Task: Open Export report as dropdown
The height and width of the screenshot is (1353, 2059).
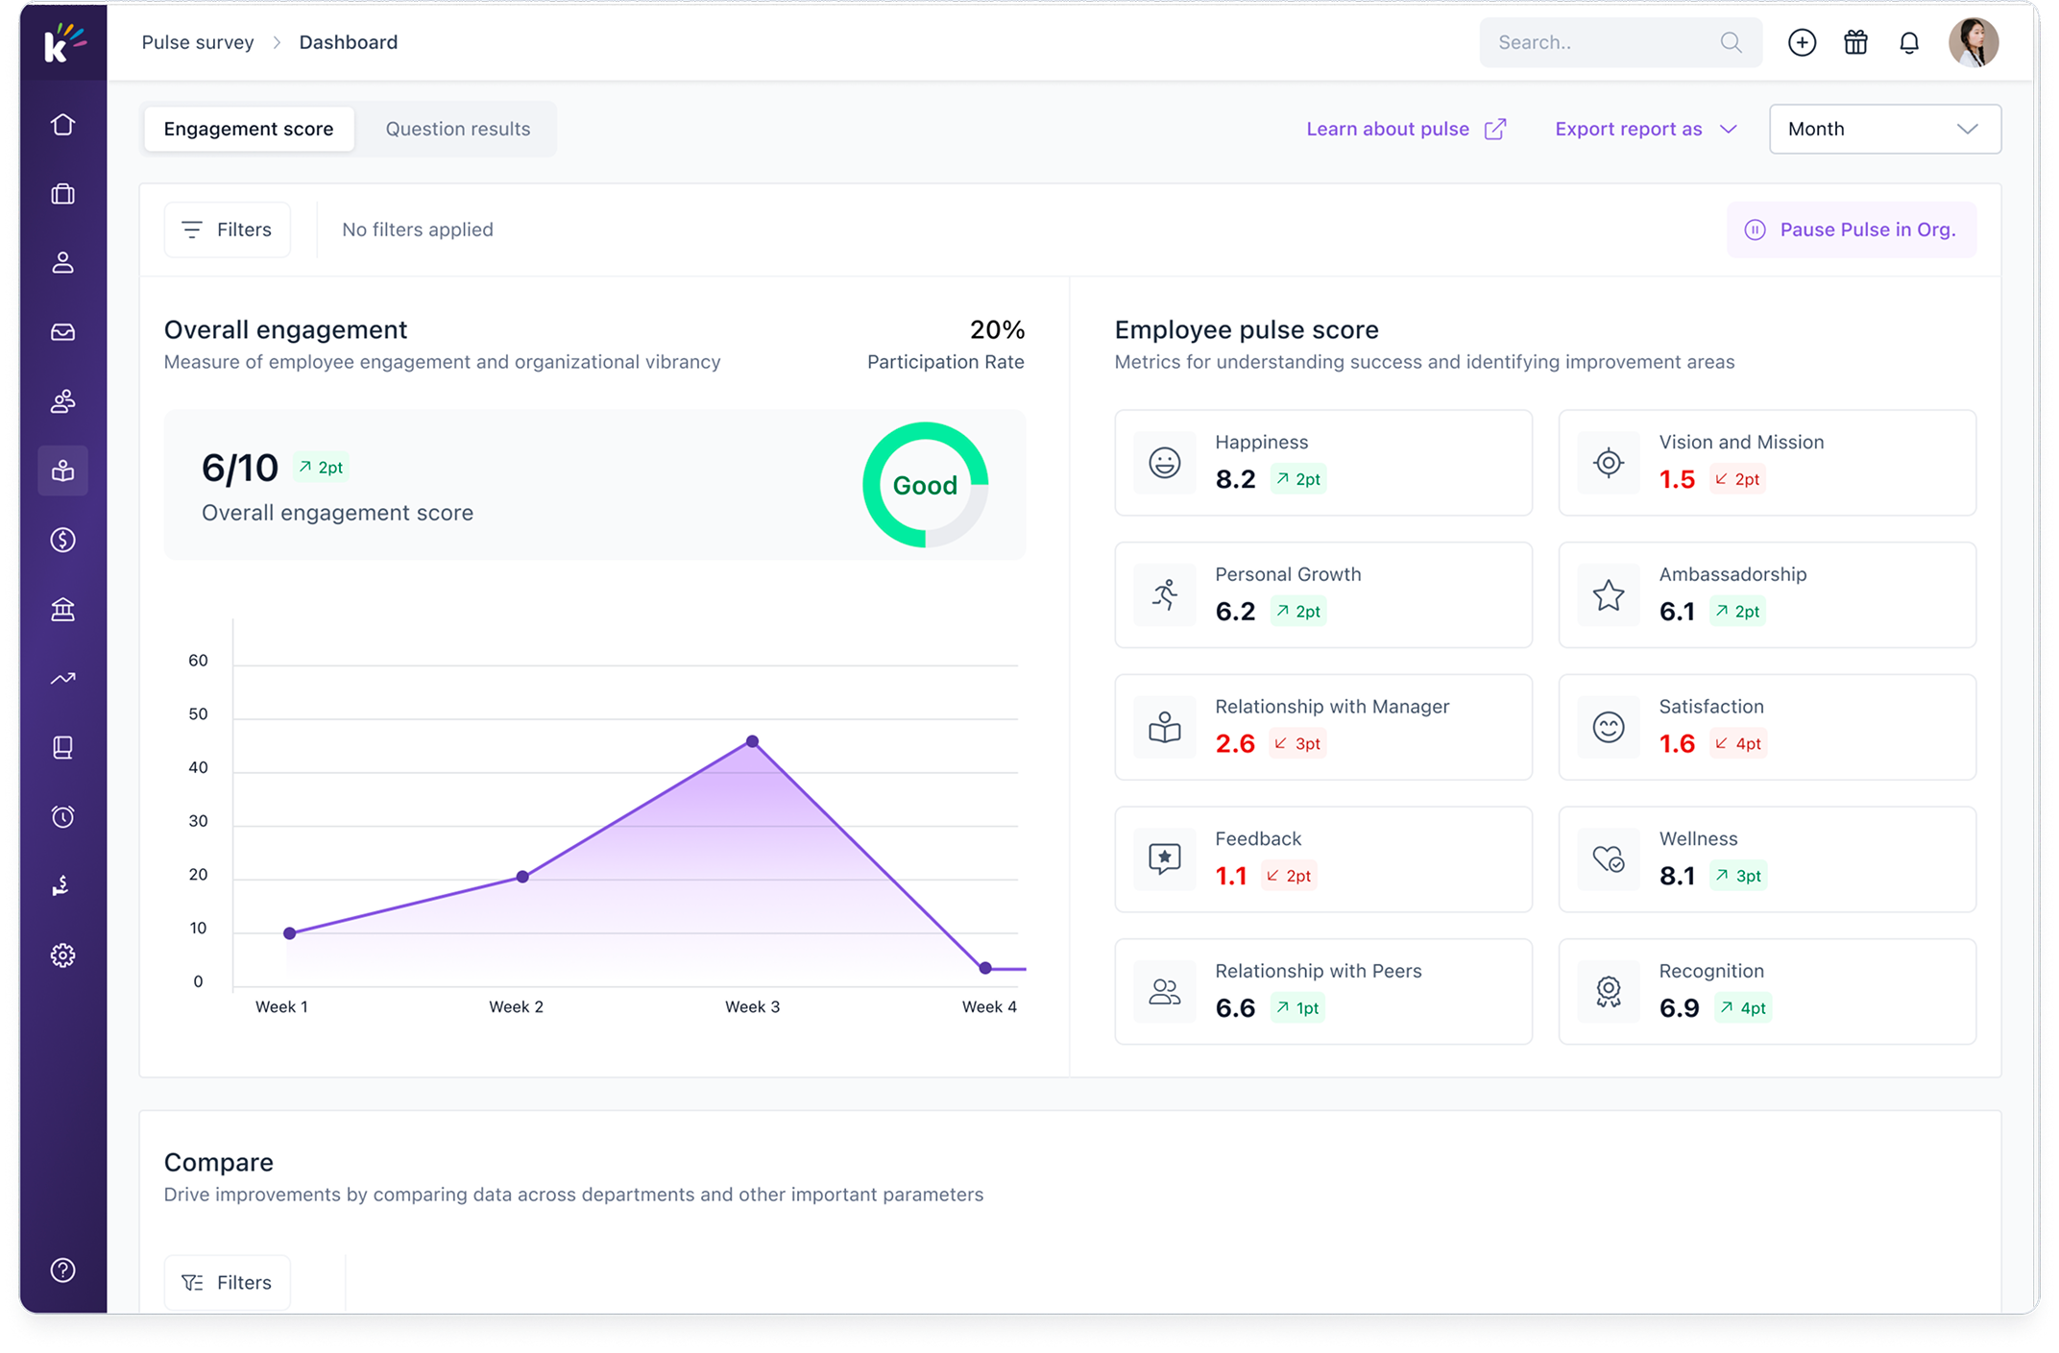Action: click(1646, 129)
